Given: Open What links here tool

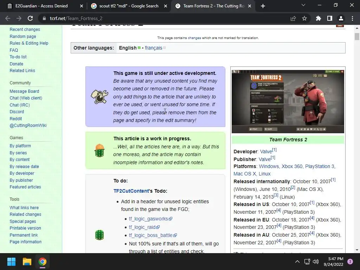Looking at the screenshot, I should tap(24, 207).
